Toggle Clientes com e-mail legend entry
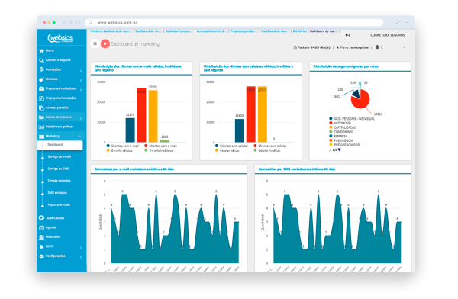The width and height of the screenshot is (458, 299). 160,146
